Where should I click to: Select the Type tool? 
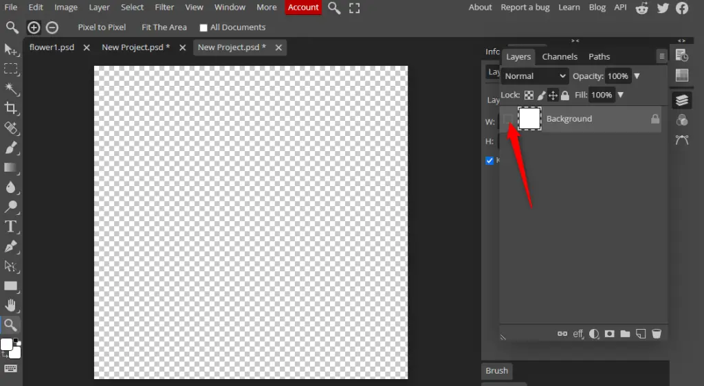(x=10, y=227)
